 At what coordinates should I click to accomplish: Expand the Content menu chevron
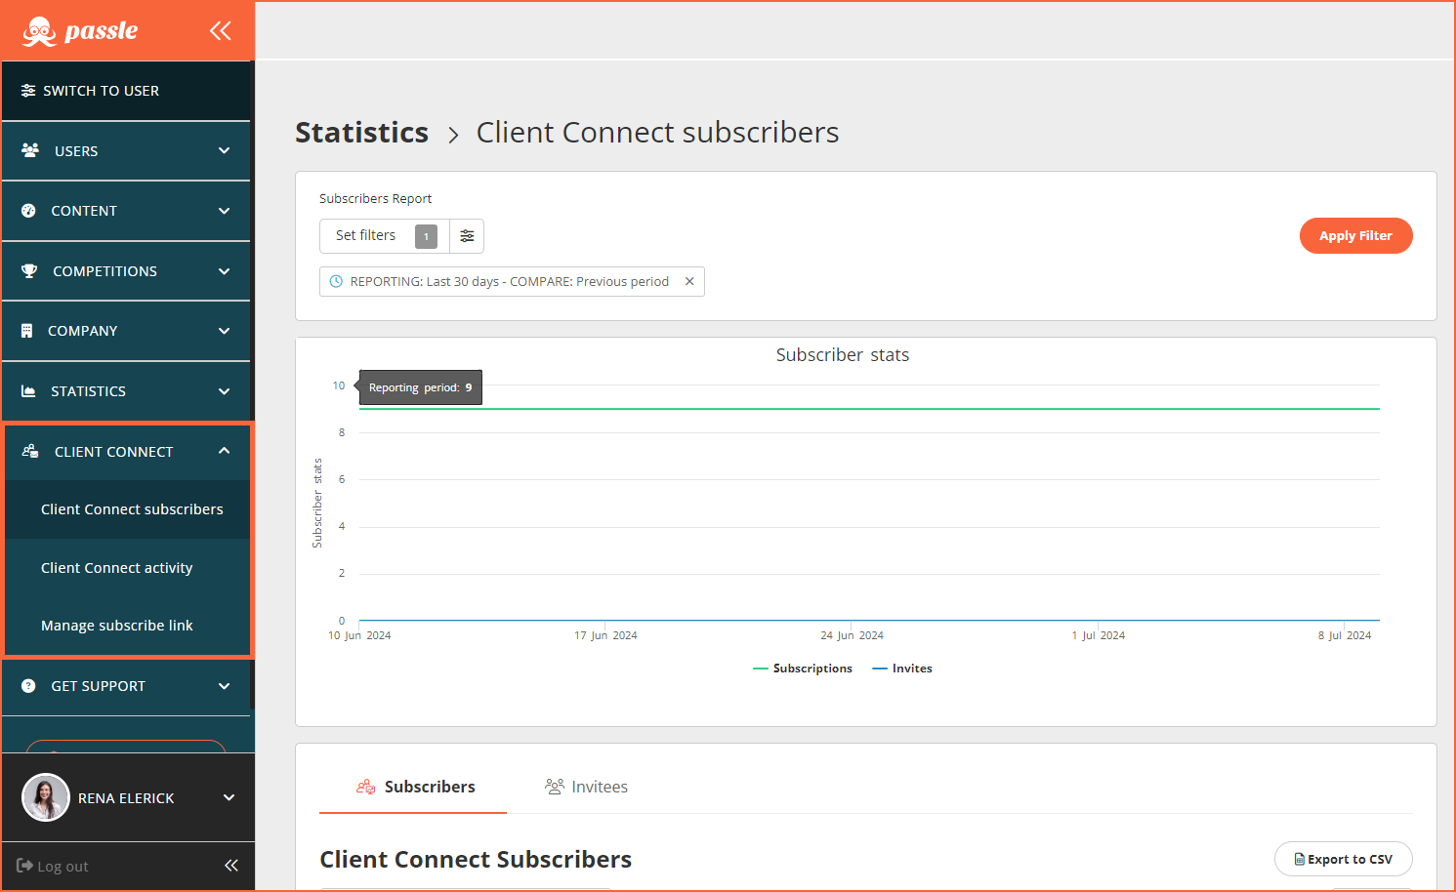225,211
